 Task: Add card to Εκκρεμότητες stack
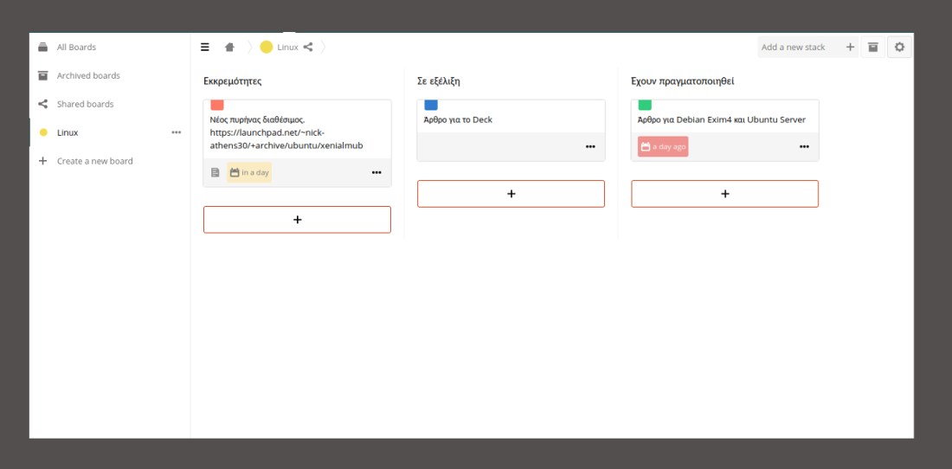(297, 220)
